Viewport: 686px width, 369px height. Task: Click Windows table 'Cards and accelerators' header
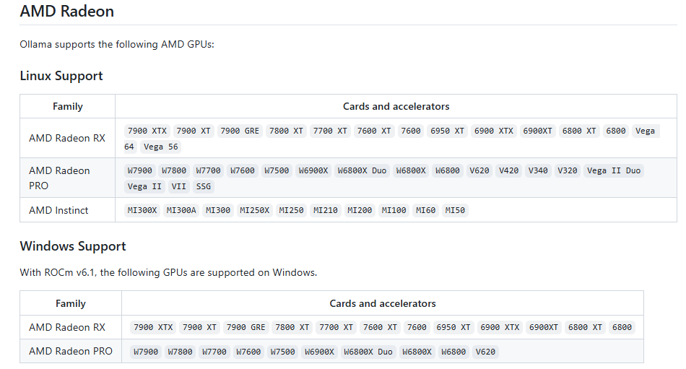pyautogui.click(x=383, y=303)
